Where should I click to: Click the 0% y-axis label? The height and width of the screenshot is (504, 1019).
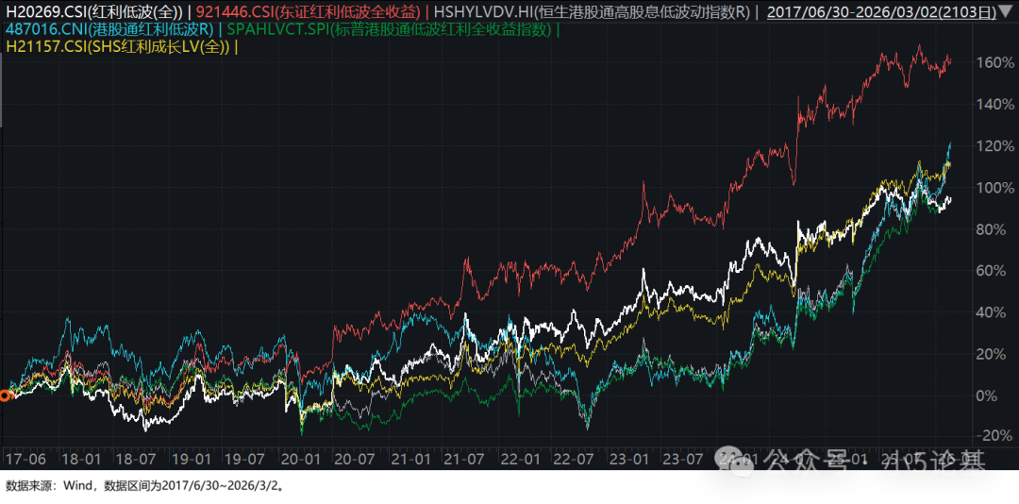[1000, 395]
